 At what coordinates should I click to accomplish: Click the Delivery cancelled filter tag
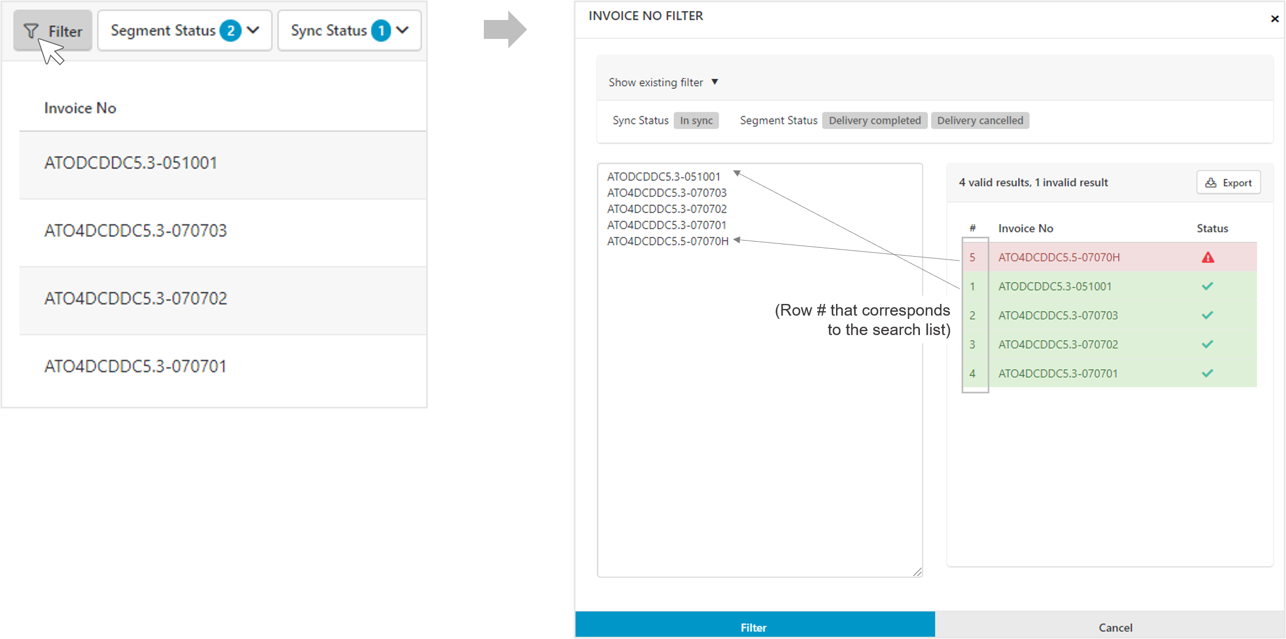(980, 121)
